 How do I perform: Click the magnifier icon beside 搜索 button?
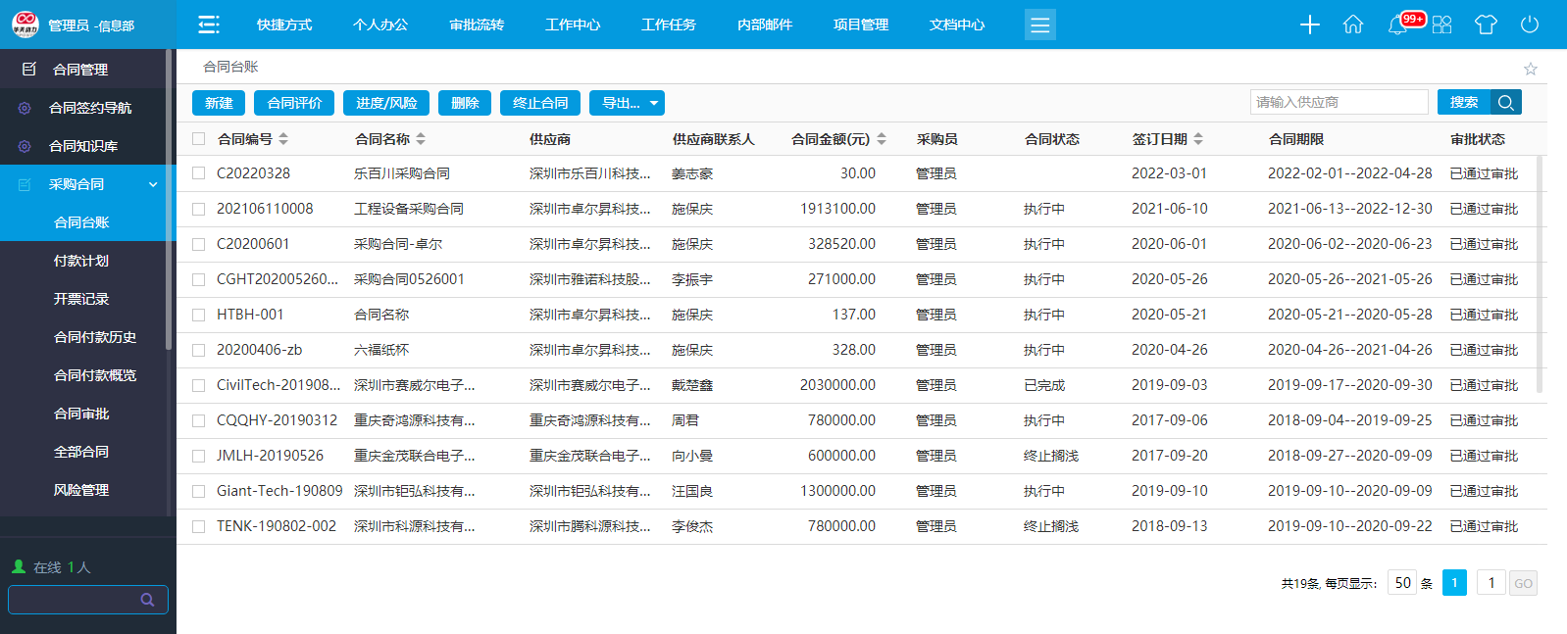1506,102
